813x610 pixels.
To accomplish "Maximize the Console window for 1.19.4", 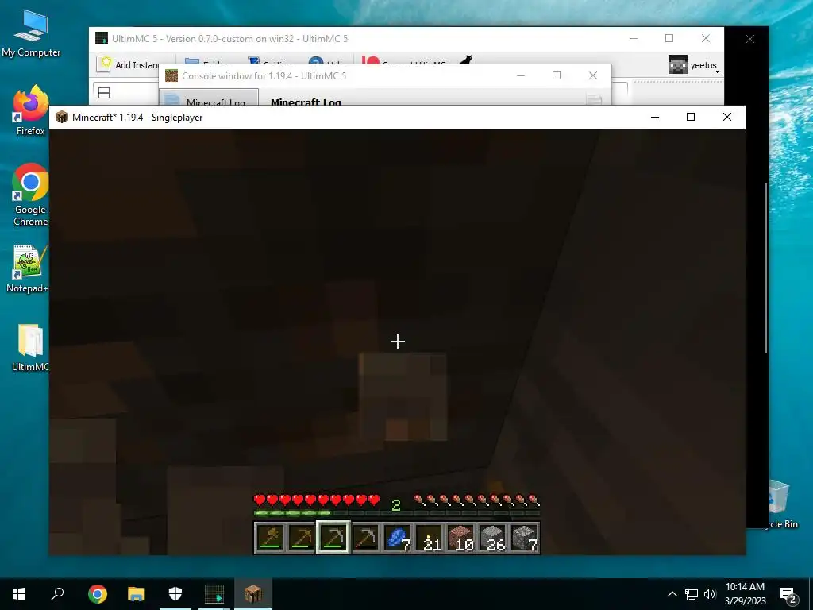I will (557, 75).
